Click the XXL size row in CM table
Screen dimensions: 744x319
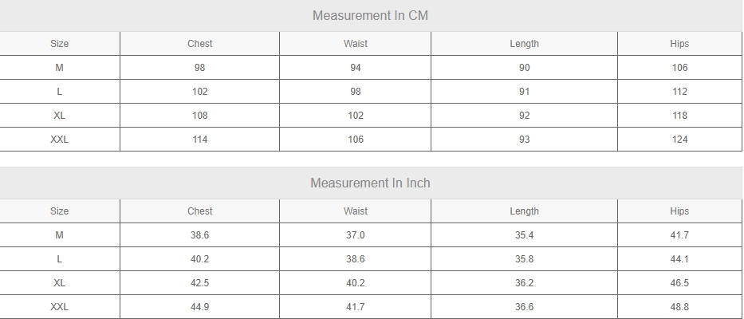[x=371, y=140]
